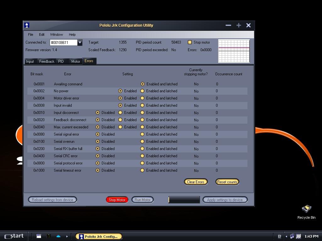Click the feedback graph thumbnail
Image resolution: width=322 pixels, height=241 pixels.
(x=234, y=51)
